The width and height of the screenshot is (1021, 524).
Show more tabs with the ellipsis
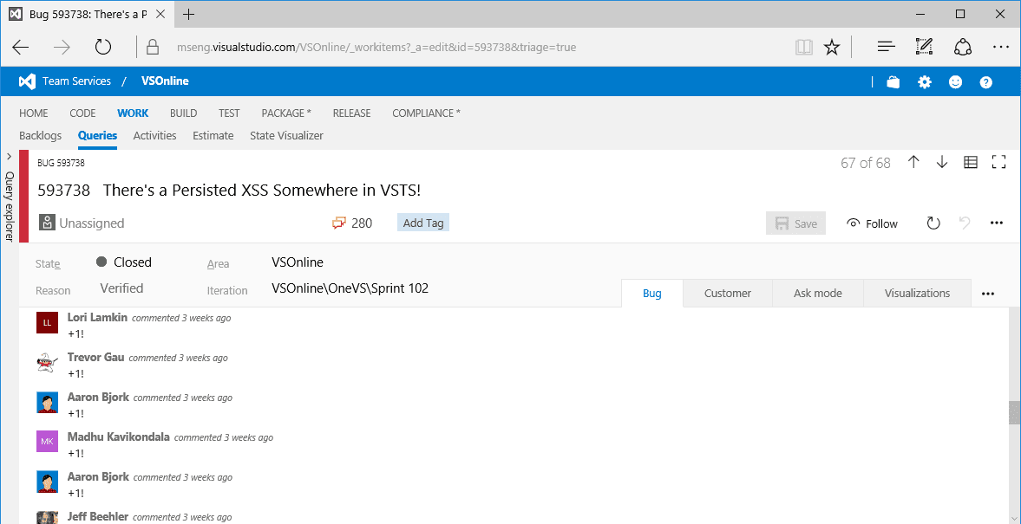point(988,294)
